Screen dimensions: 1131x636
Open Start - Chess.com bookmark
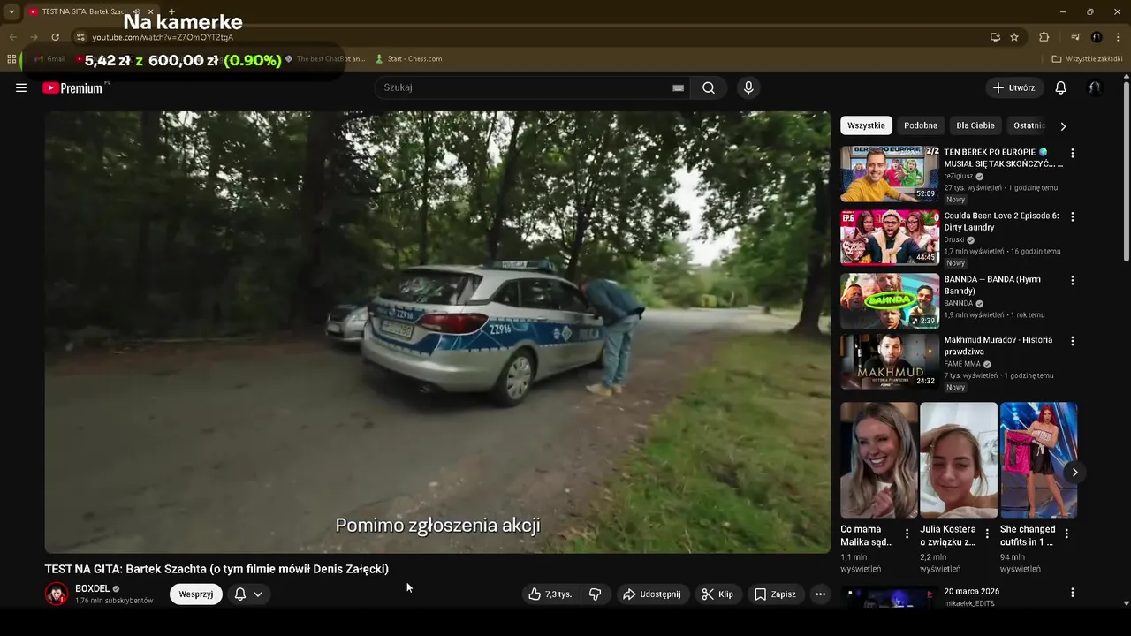coord(409,59)
